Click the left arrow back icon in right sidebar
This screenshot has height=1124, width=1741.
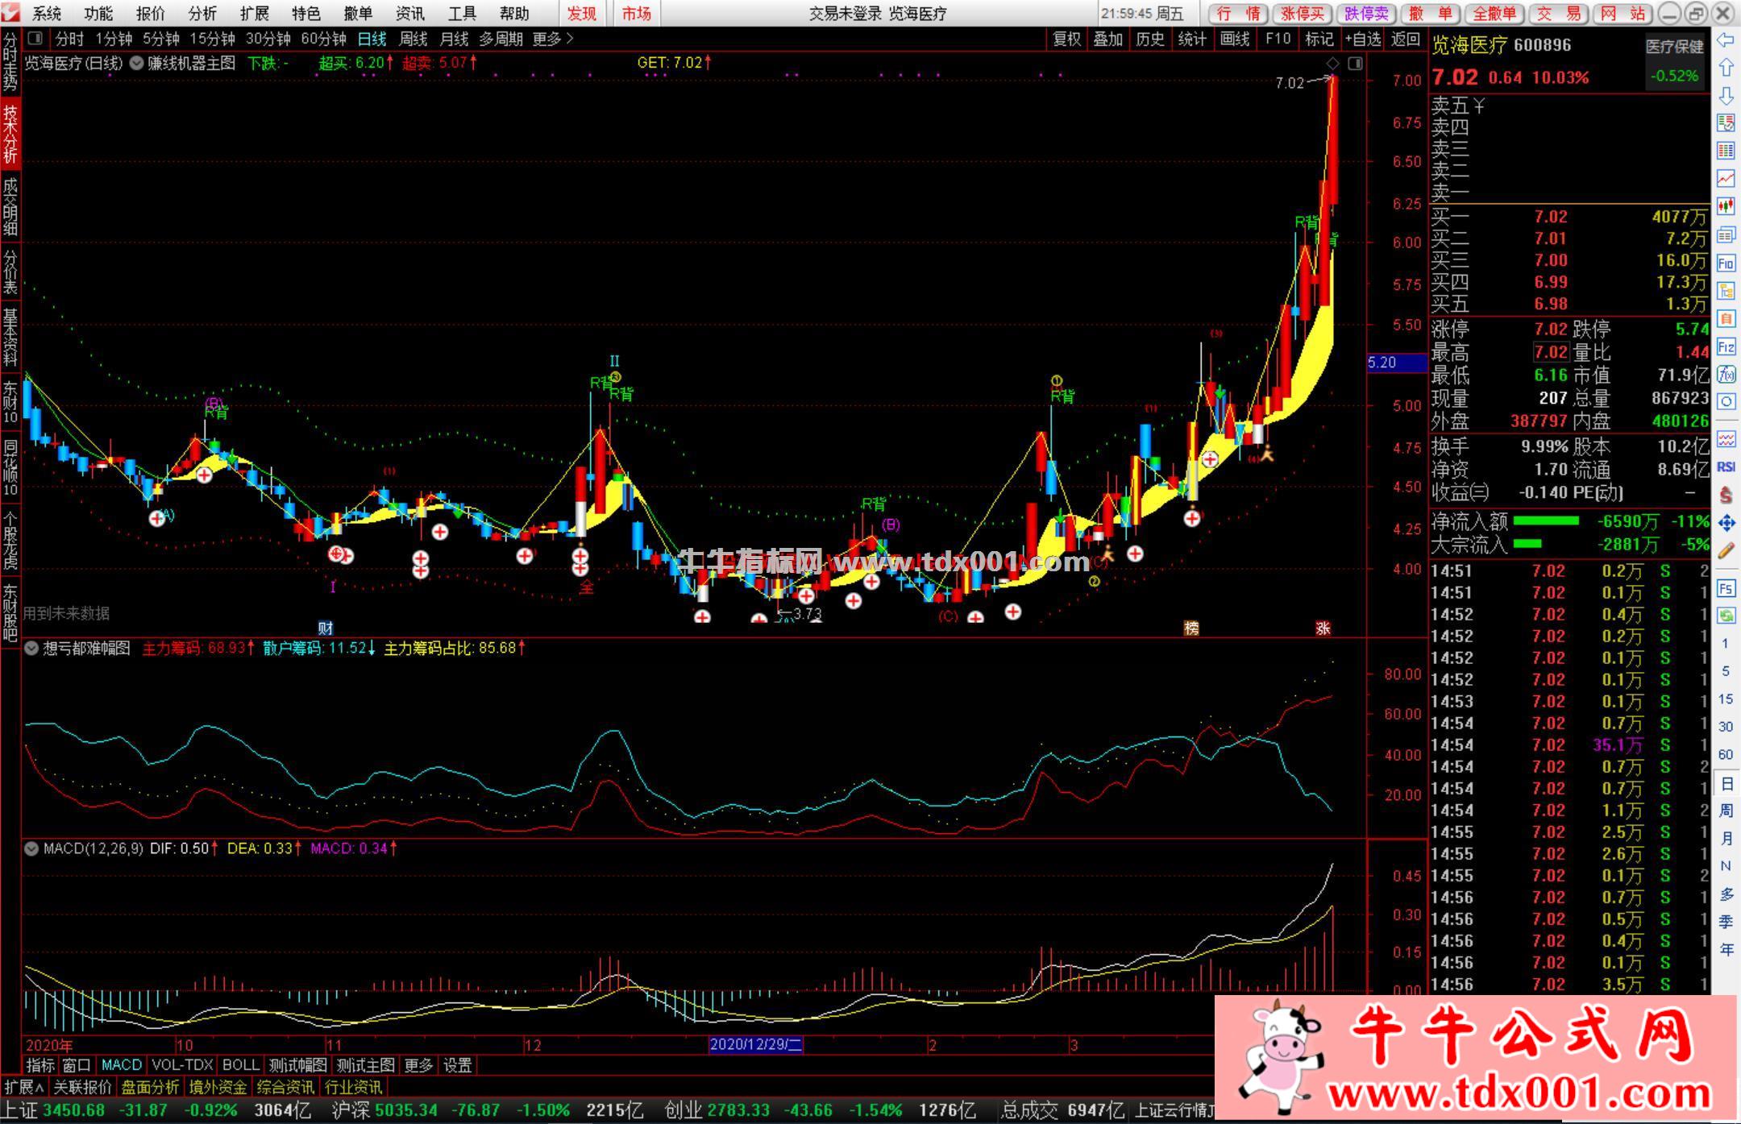click(1726, 39)
